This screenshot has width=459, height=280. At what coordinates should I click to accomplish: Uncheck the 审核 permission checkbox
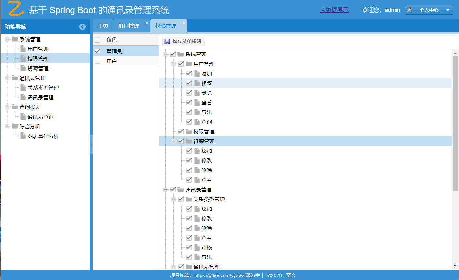click(x=189, y=247)
